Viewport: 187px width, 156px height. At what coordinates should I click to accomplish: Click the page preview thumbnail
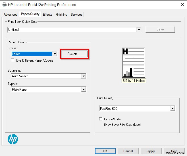click(x=134, y=62)
